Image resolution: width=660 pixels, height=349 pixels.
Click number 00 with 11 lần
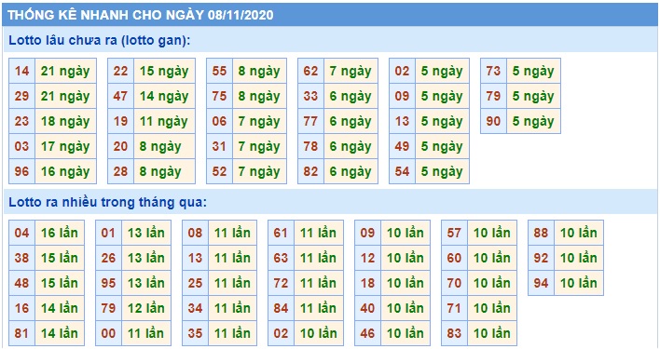(108, 333)
